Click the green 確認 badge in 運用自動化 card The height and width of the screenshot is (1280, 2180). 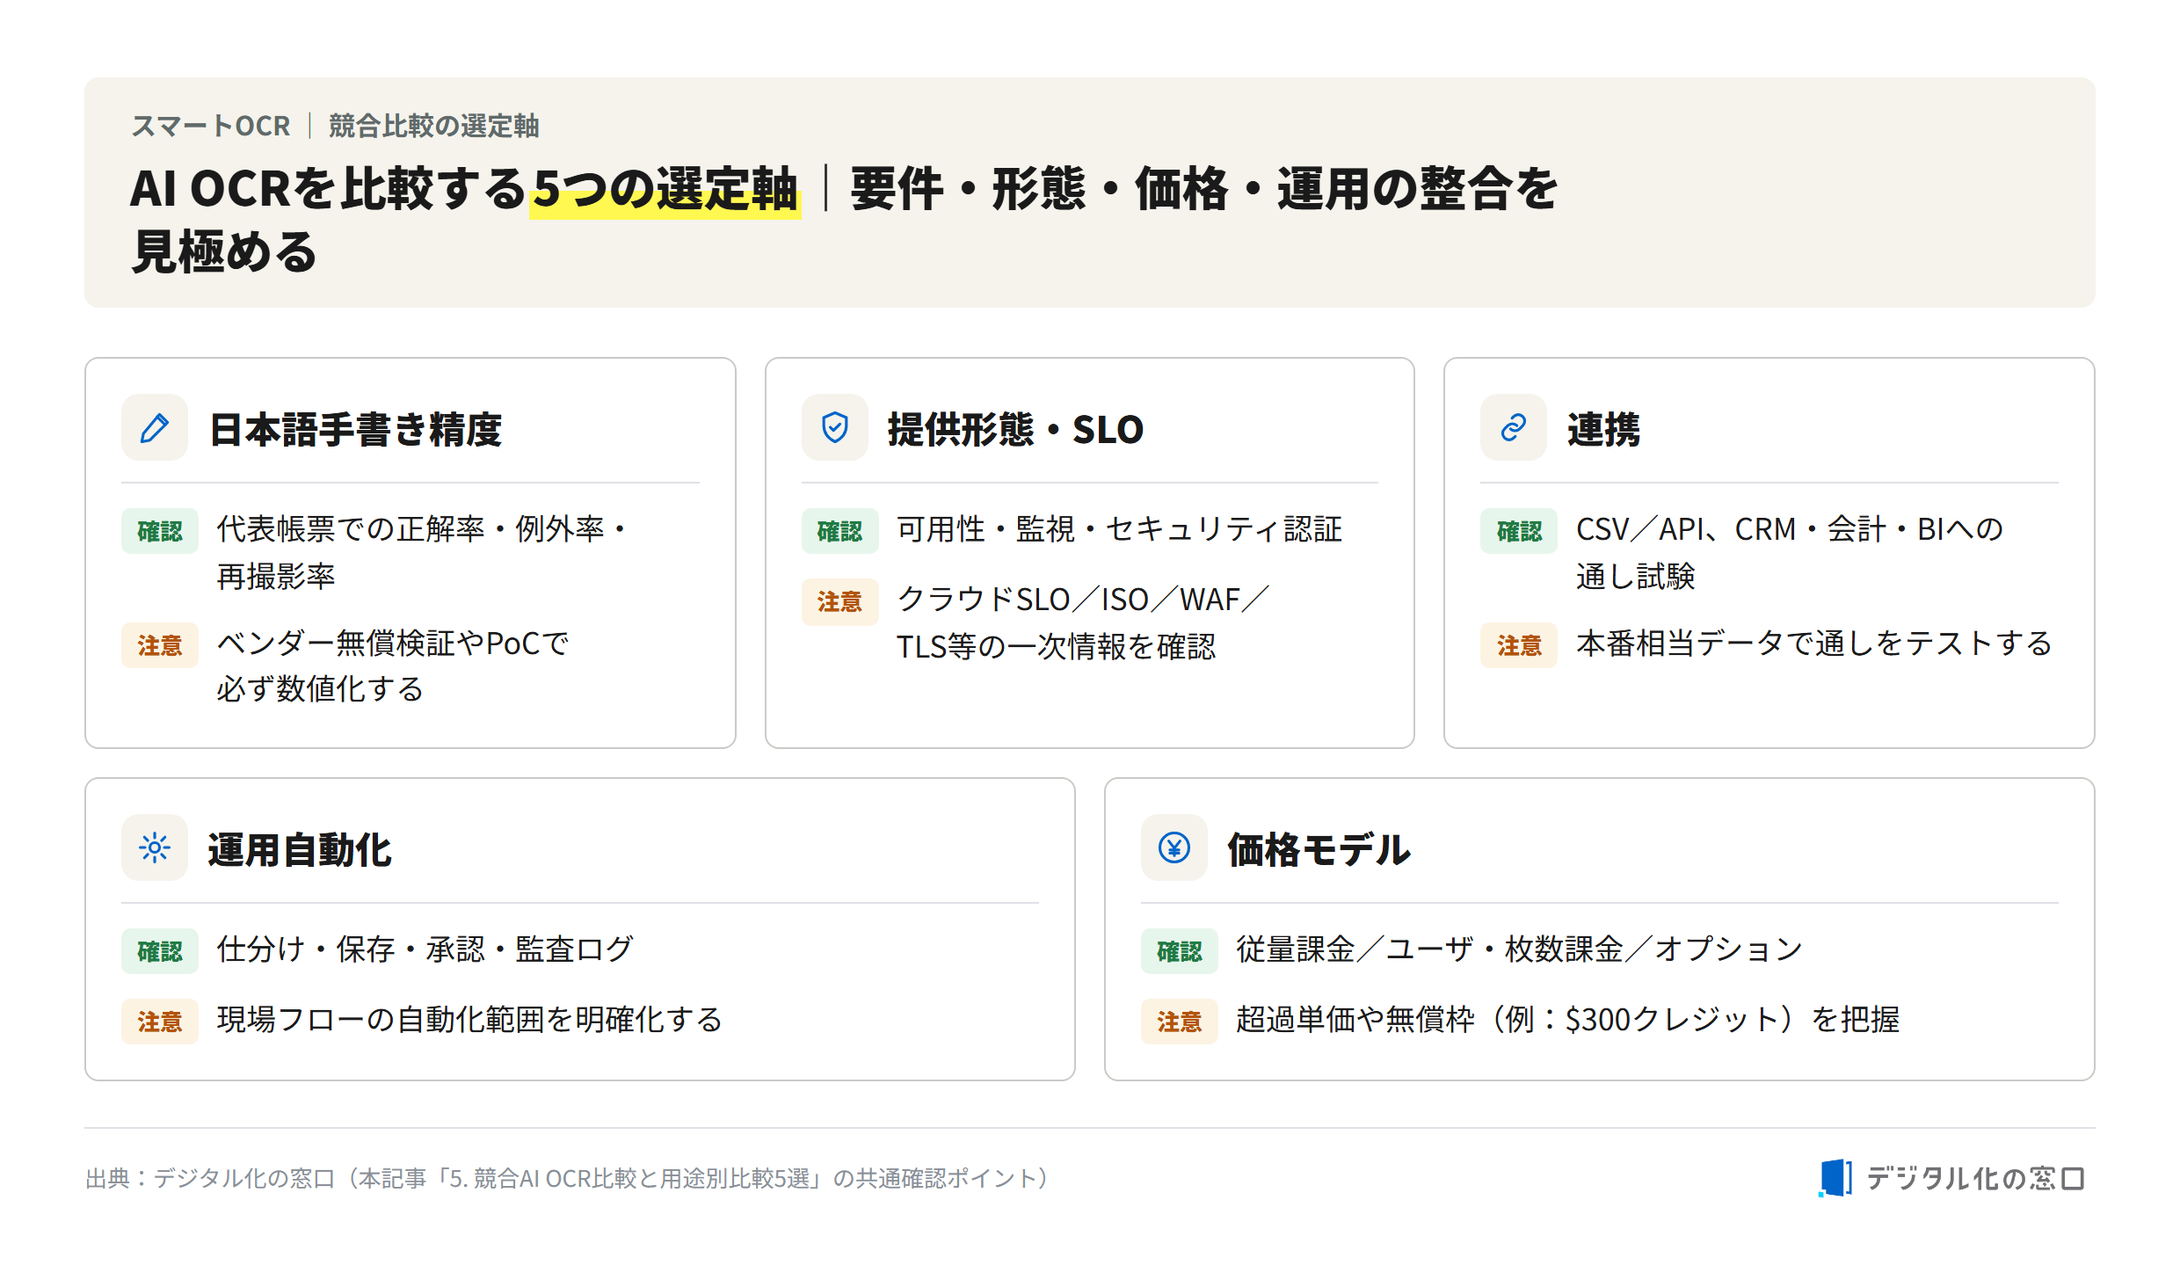pos(160,951)
